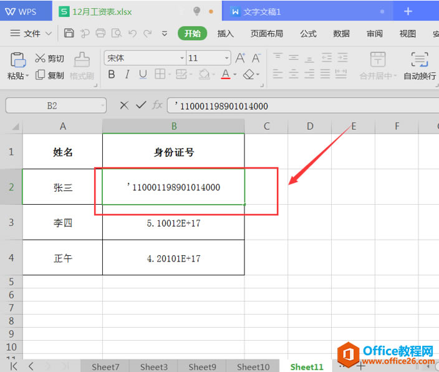
Task: Select column B header
Action: [173, 126]
